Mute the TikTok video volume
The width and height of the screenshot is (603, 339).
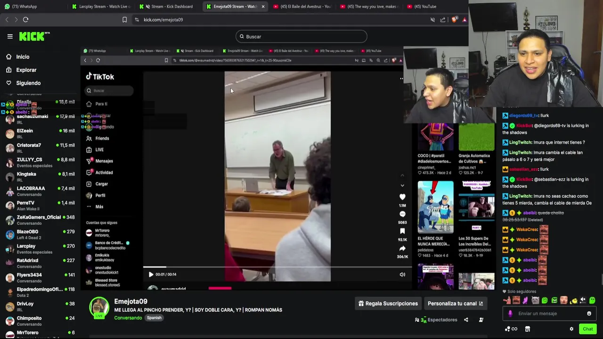[x=402, y=274]
